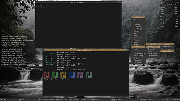
Task: Open LXappearance from Graphics submenu
Action: [x=153, y=58]
